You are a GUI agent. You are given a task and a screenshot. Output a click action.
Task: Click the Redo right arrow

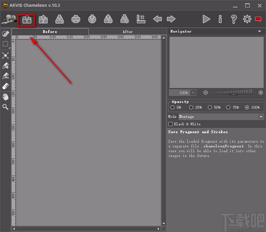tap(171, 19)
